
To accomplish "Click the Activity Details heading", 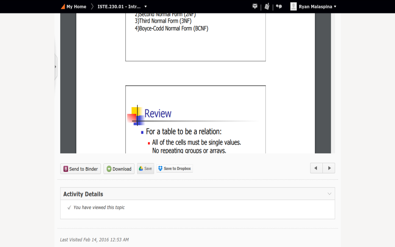I will pos(83,194).
